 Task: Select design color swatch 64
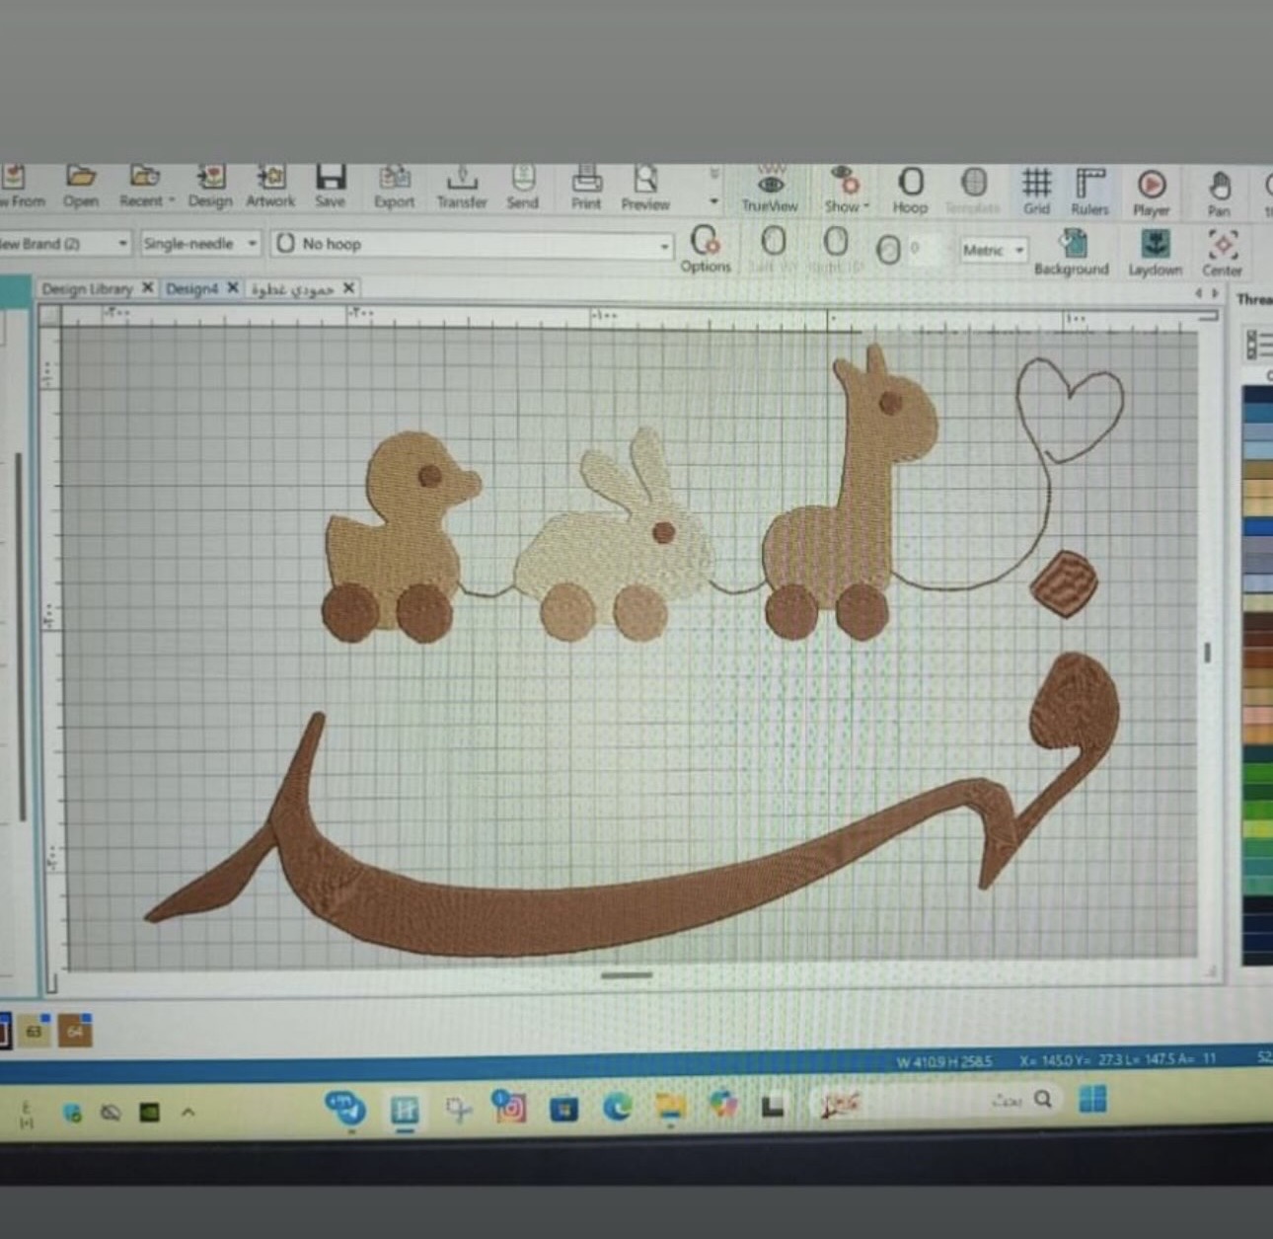click(x=75, y=1031)
